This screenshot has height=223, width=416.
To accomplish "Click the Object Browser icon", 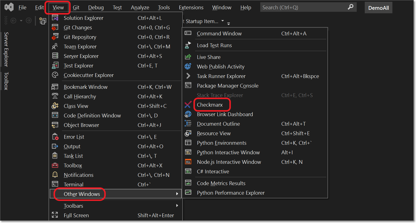I will pos(55,125).
